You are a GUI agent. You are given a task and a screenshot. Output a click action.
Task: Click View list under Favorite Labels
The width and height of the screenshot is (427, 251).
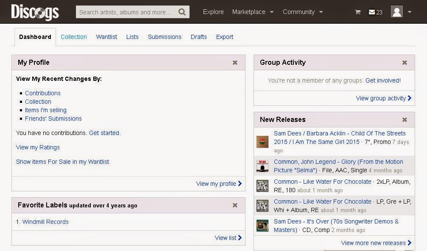(228, 238)
